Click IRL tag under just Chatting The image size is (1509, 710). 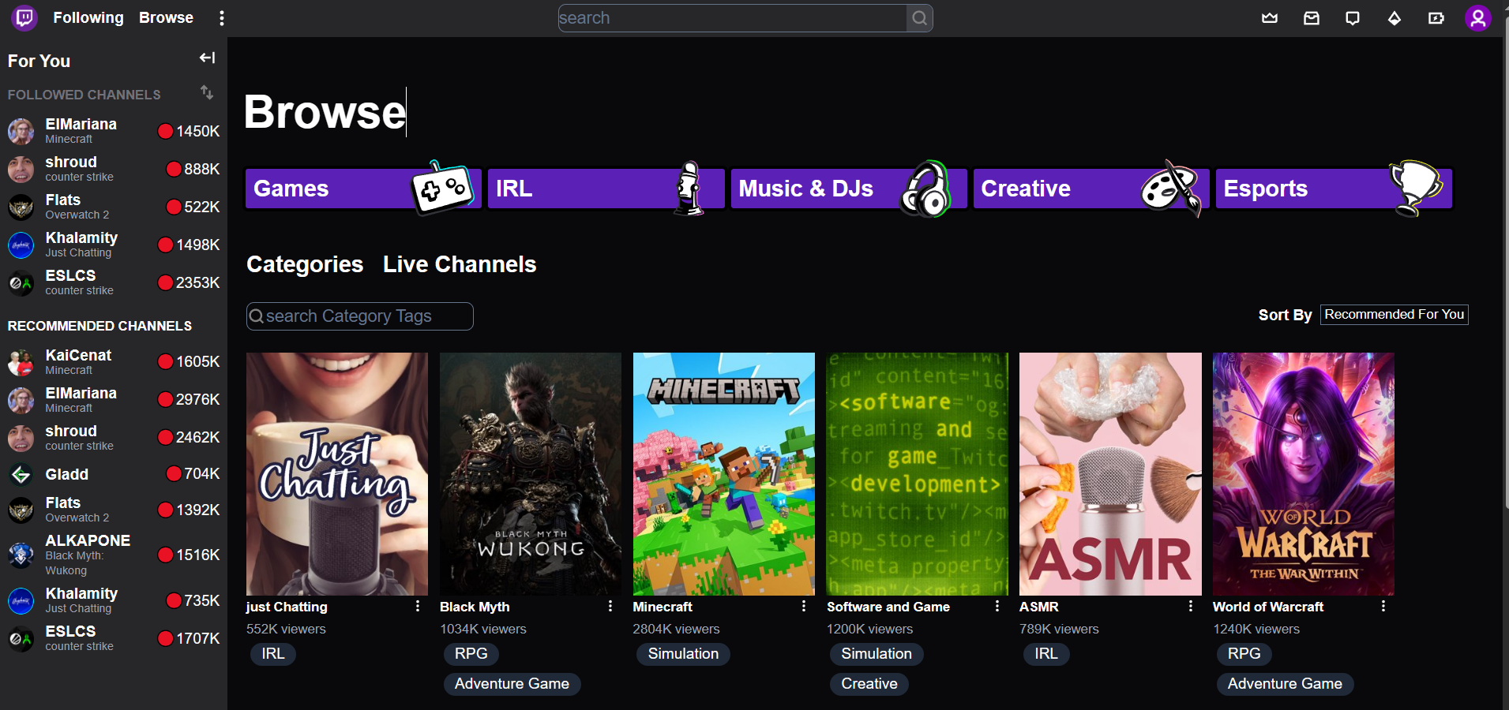click(x=273, y=654)
